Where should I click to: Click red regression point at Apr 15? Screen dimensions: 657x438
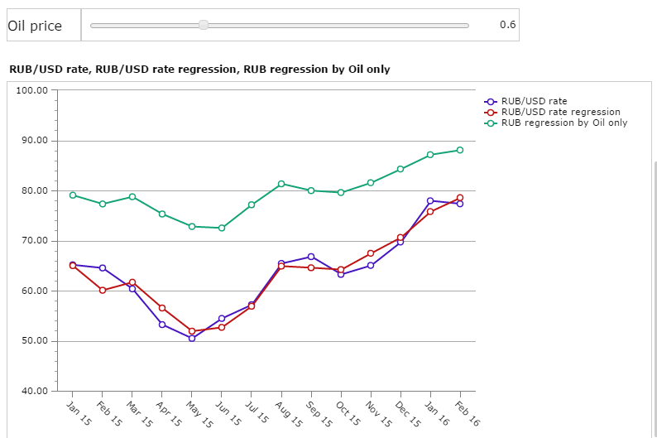[162, 308]
